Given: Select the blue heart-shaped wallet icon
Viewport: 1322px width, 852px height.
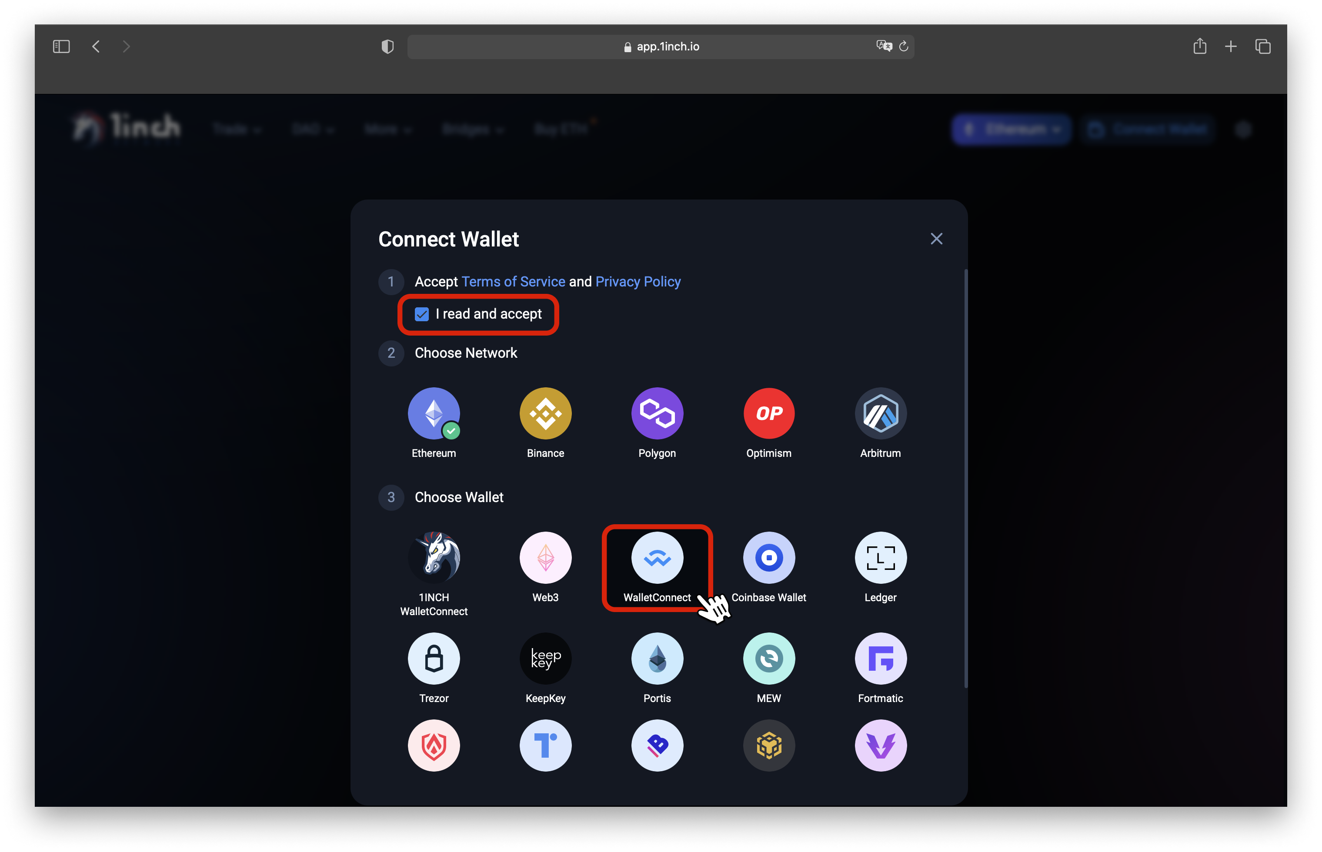Looking at the screenshot, I should pyautogui.click(x=657, y=745).
